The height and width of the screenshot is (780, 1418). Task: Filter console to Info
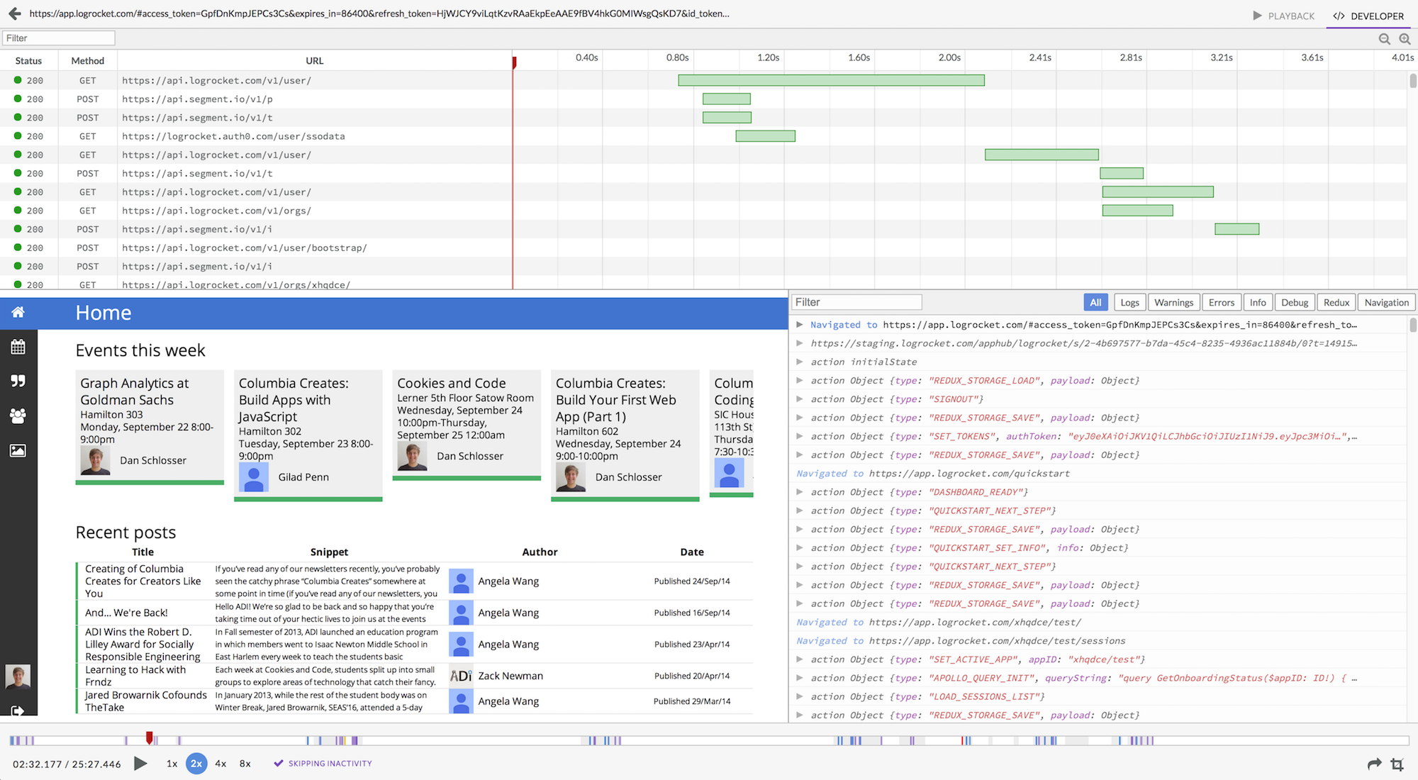click(1258, 302)
